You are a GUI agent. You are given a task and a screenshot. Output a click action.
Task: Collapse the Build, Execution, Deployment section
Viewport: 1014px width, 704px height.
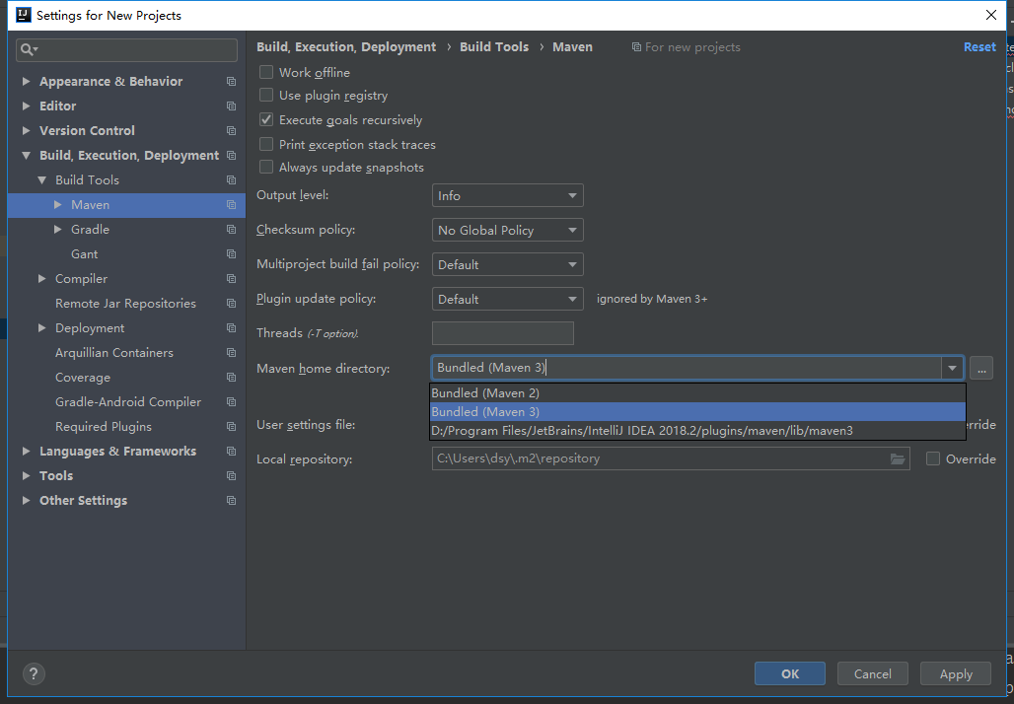coord(26,155)
